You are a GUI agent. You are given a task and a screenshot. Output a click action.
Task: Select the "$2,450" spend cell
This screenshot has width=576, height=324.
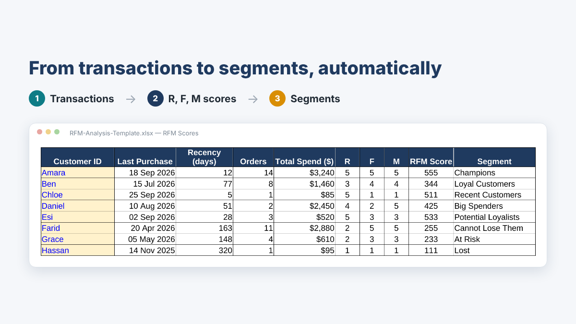coord(304,206)
